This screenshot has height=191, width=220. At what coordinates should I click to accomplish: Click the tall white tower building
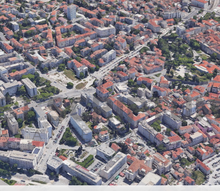coord(71,13)
